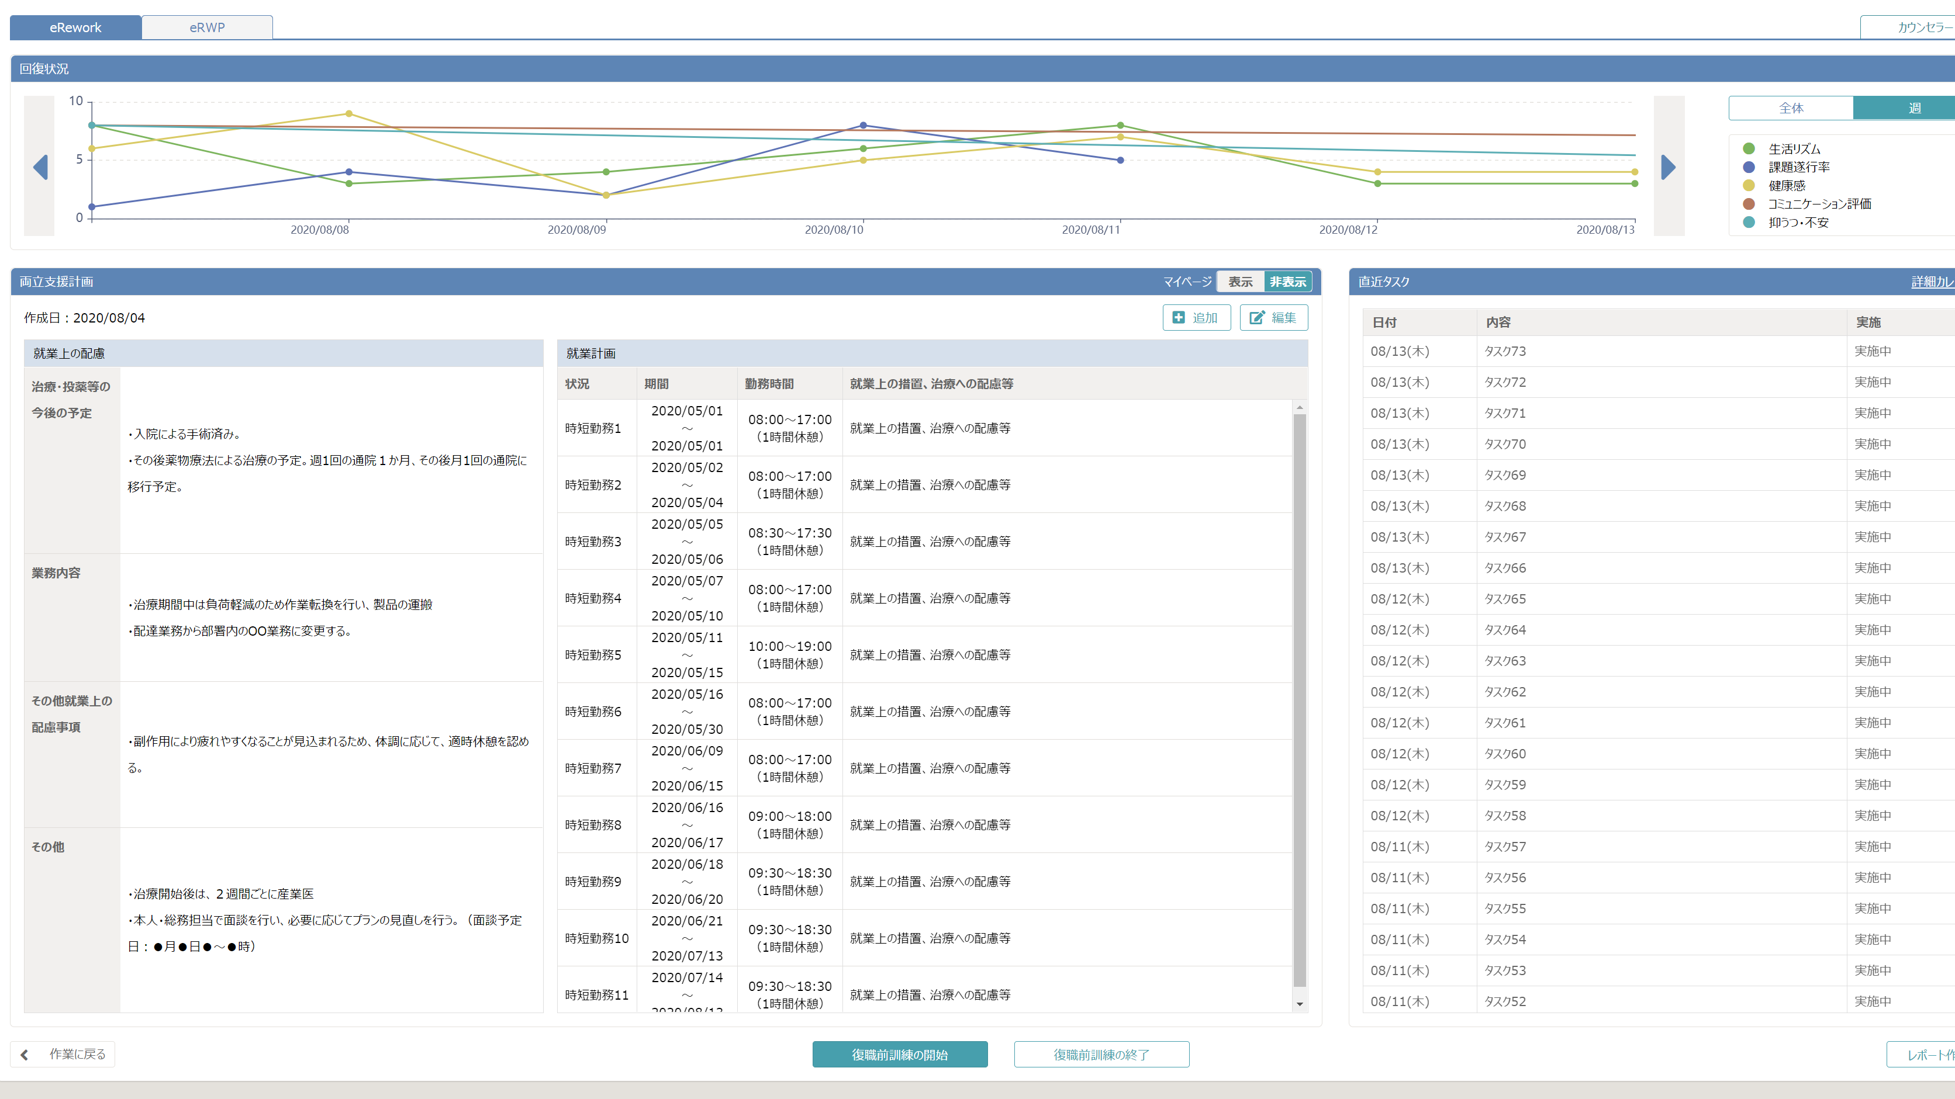The image size is (1955, 1099).
Task: Click the back chevron beside 作業に戻る
Action: (x=25, y=1054)
